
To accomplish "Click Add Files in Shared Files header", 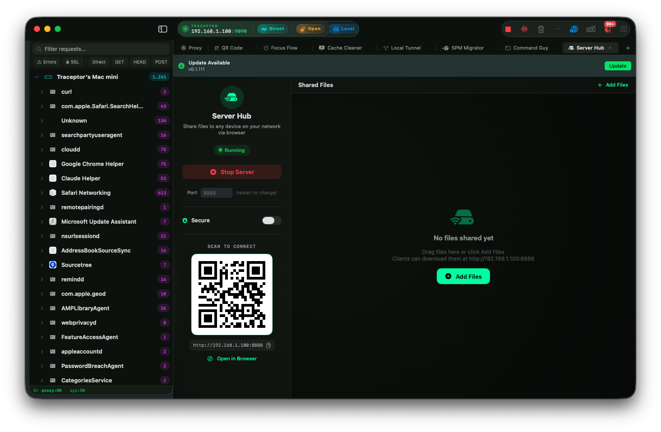I will [x=613, y=85].
